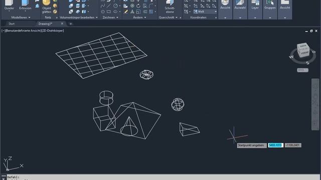Select the Ellipse tool in Zeichnen
This screenshot has height=180, width=321.
click(115, 11)
